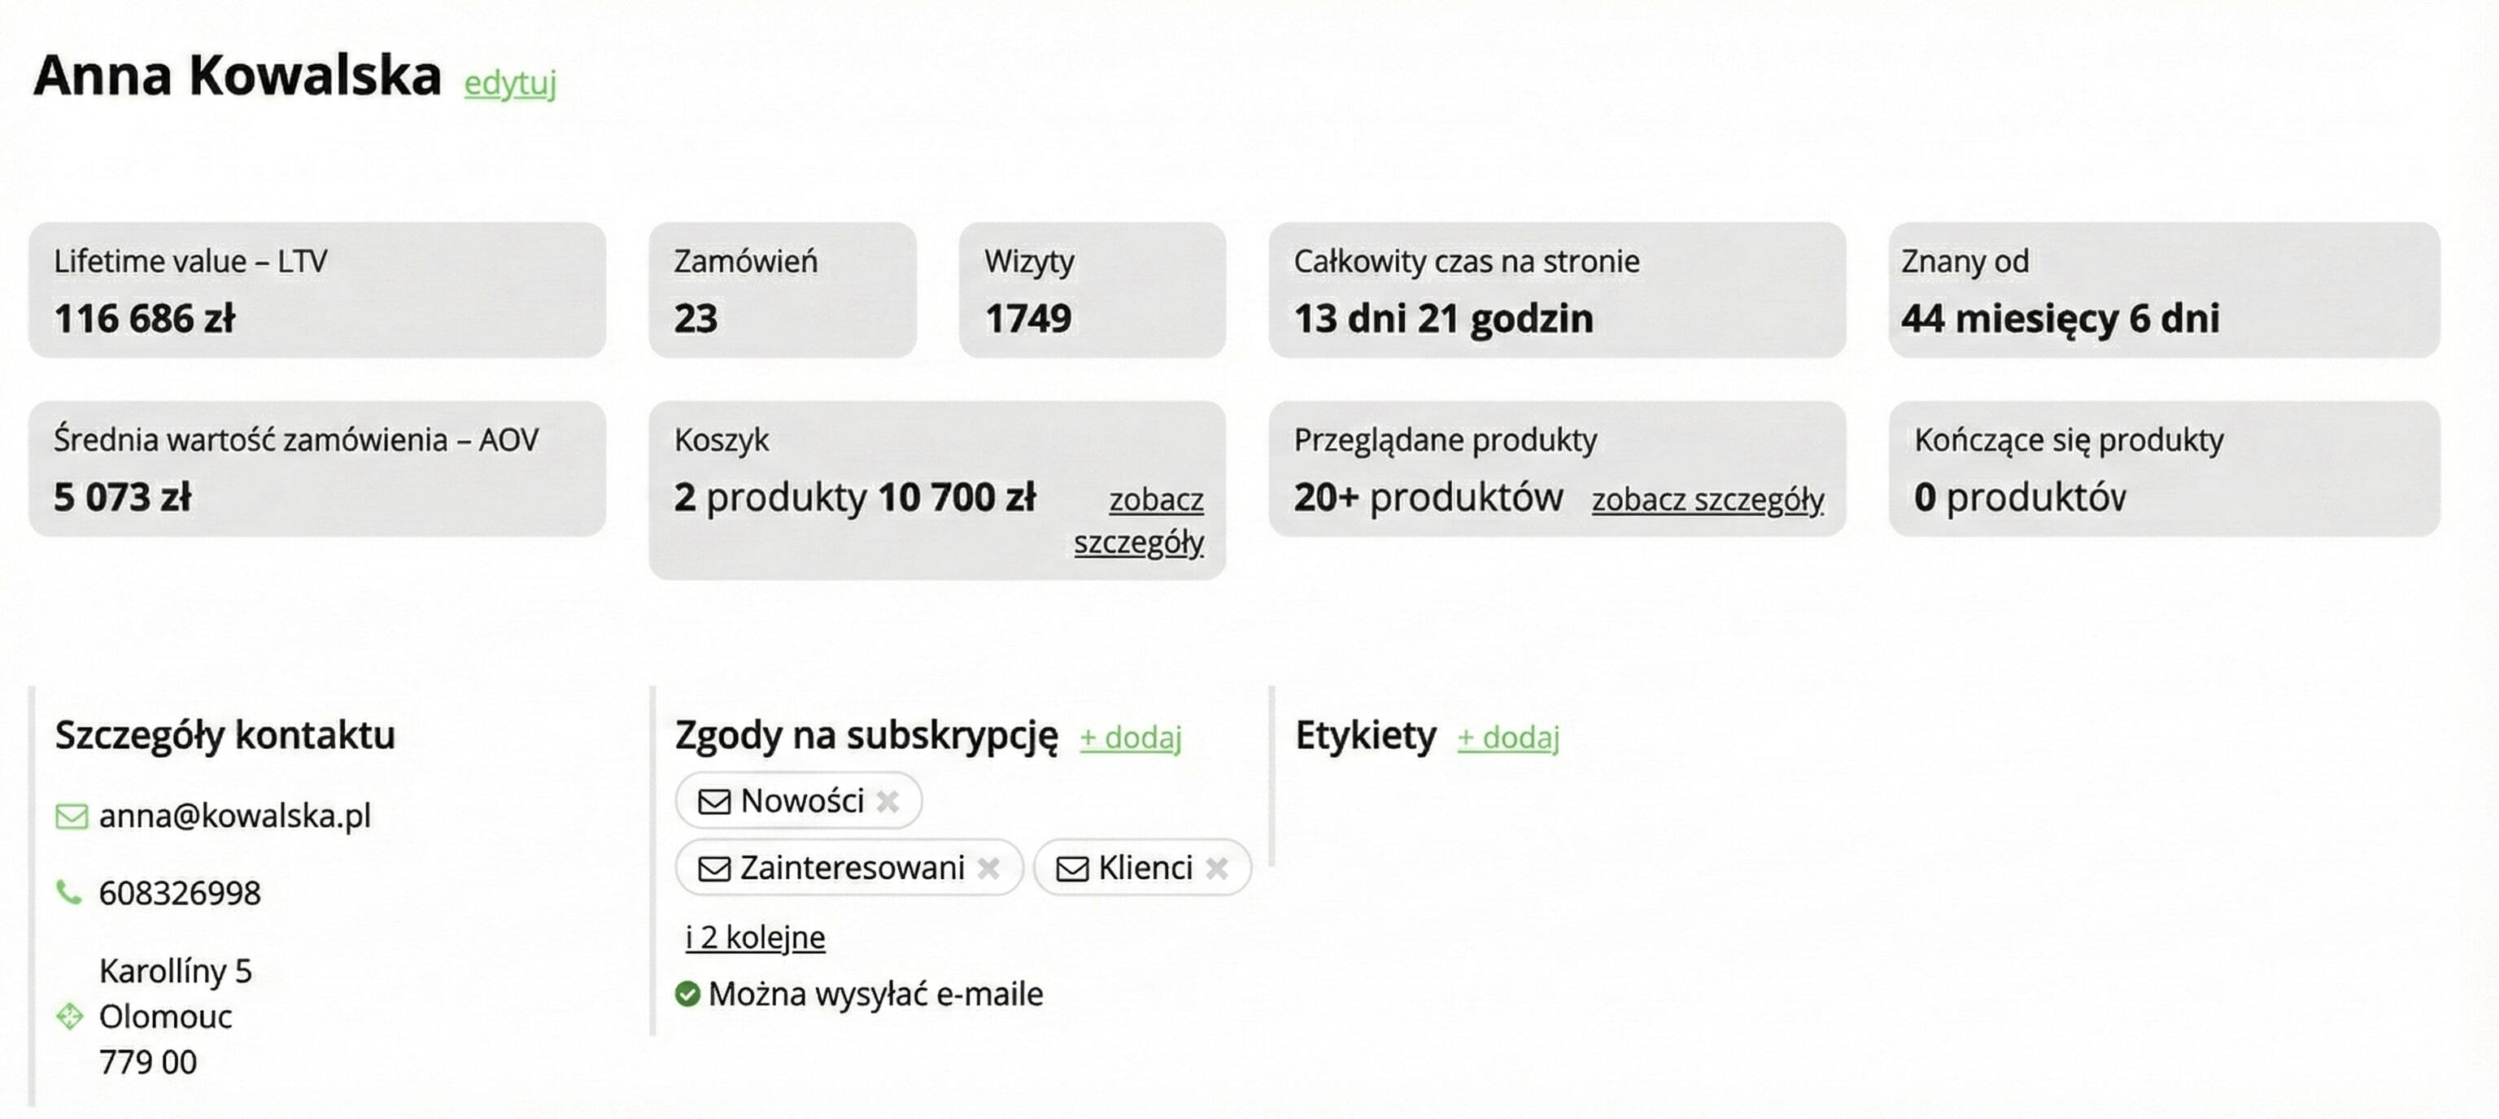This screenshot has height=1119, width=2499.
Task: Edit Anna Kowalska's profile
Action: click(x=509, y=84)
